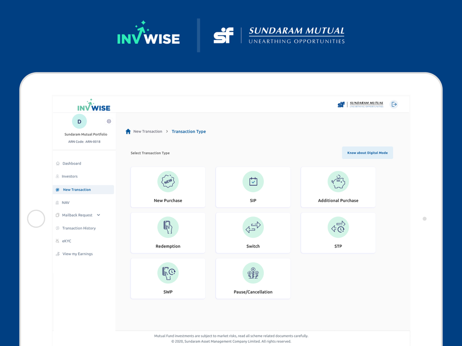Image resolution: width=462 pixels, height=346 pixels.
Task: Click the View my Earnings icon
Action: pos(58,254)
